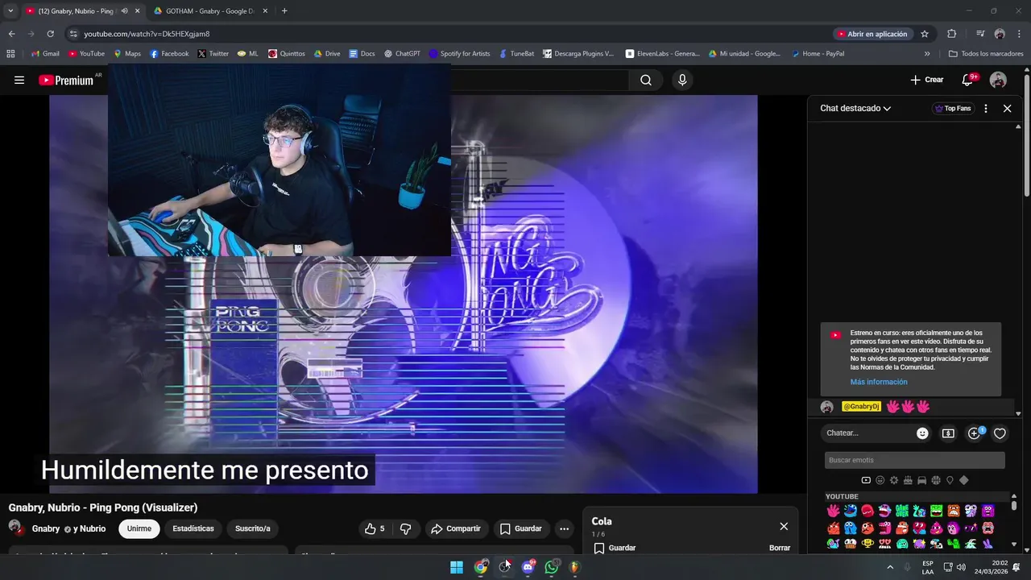Select the smiley faces emoji category

tap(880, 480)
